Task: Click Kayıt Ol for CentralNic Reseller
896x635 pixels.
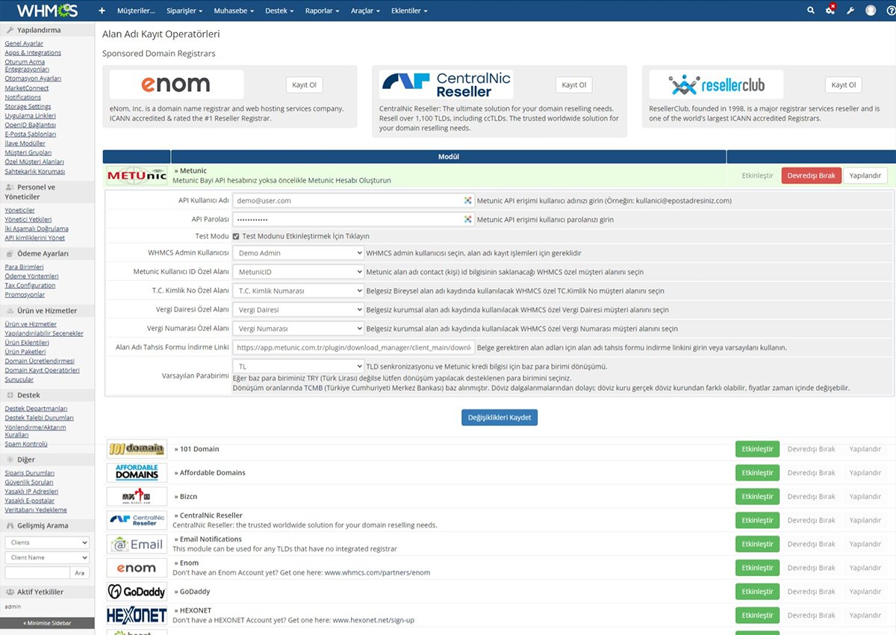Action: (x=574, y=84)
